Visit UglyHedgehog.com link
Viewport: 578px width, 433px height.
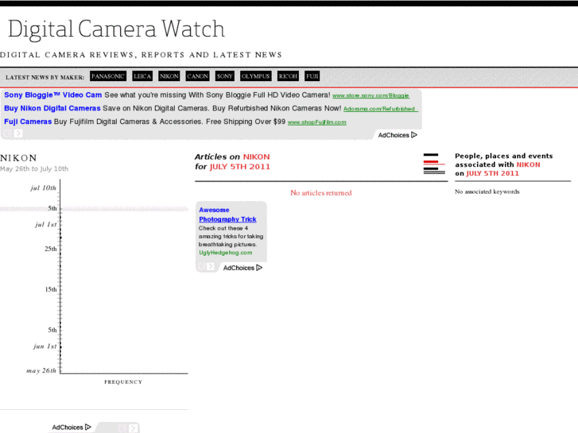coord(226,253)
